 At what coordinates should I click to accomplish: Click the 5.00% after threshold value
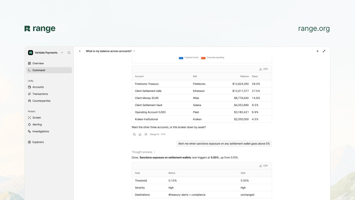245,181
